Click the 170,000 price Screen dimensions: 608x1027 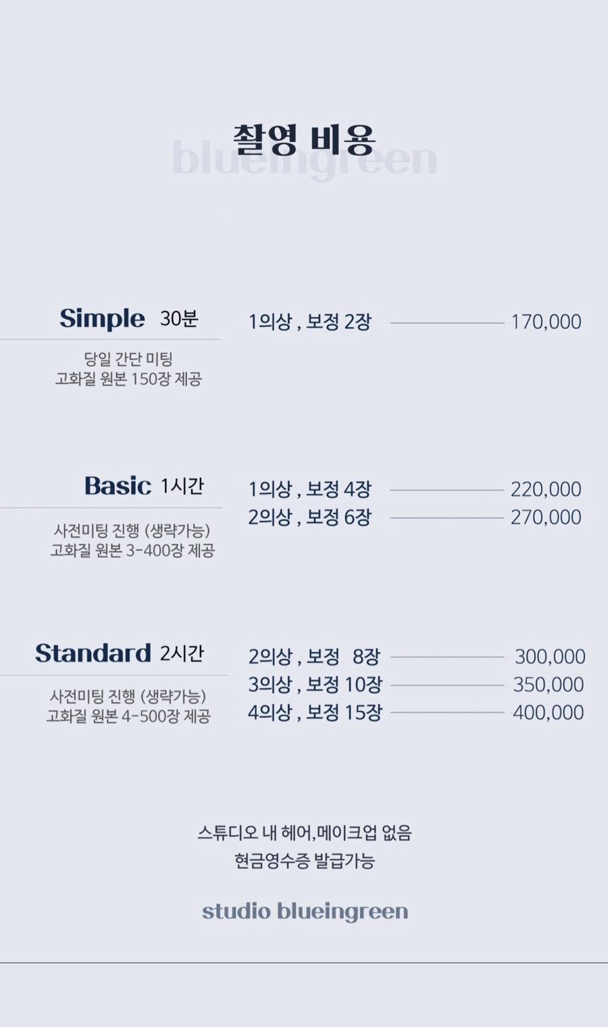point(546,322)
